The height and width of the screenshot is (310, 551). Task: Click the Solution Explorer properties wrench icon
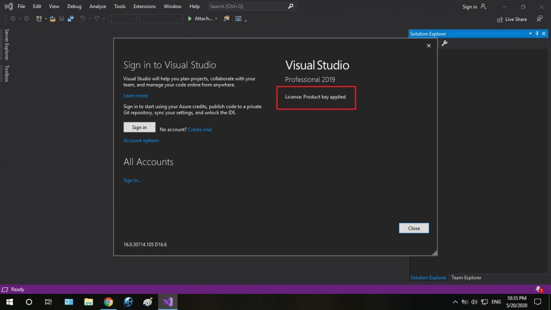(x=444, y=44)
